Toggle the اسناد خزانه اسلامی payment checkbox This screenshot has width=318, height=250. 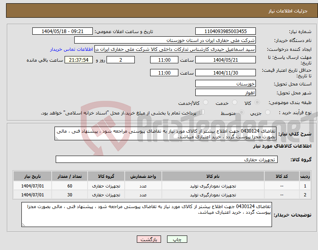tap(202, 112)
